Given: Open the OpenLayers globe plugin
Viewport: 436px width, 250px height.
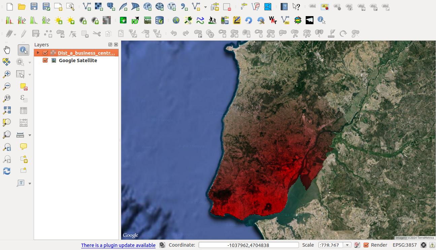Looking at the screenshot, I should 176,20.
